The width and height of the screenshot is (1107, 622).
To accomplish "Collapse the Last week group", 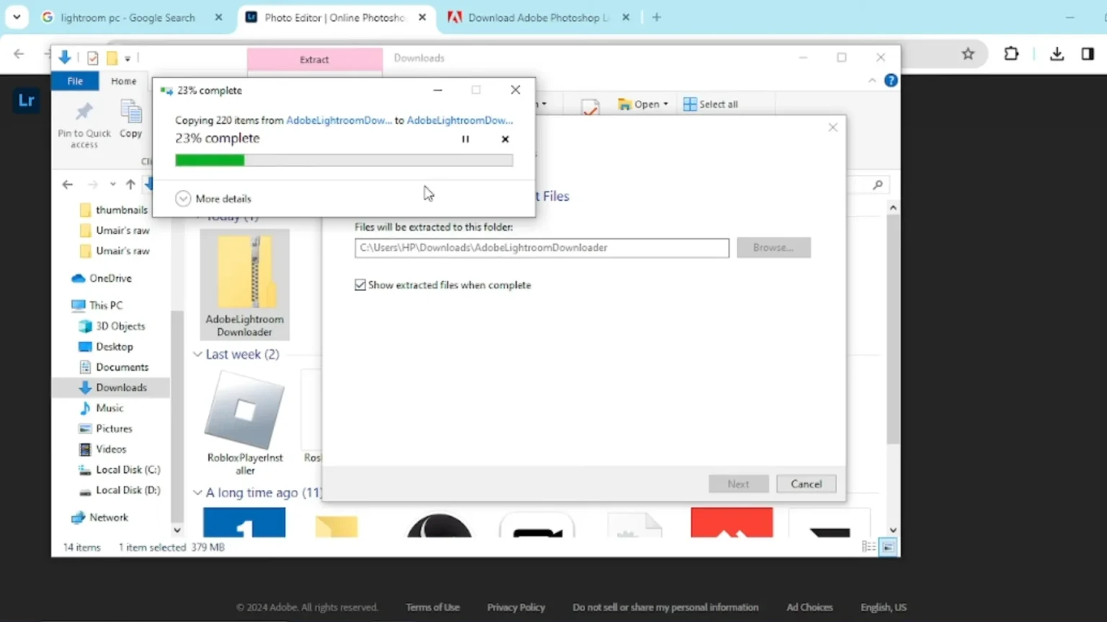I will [x=197, y=354].
